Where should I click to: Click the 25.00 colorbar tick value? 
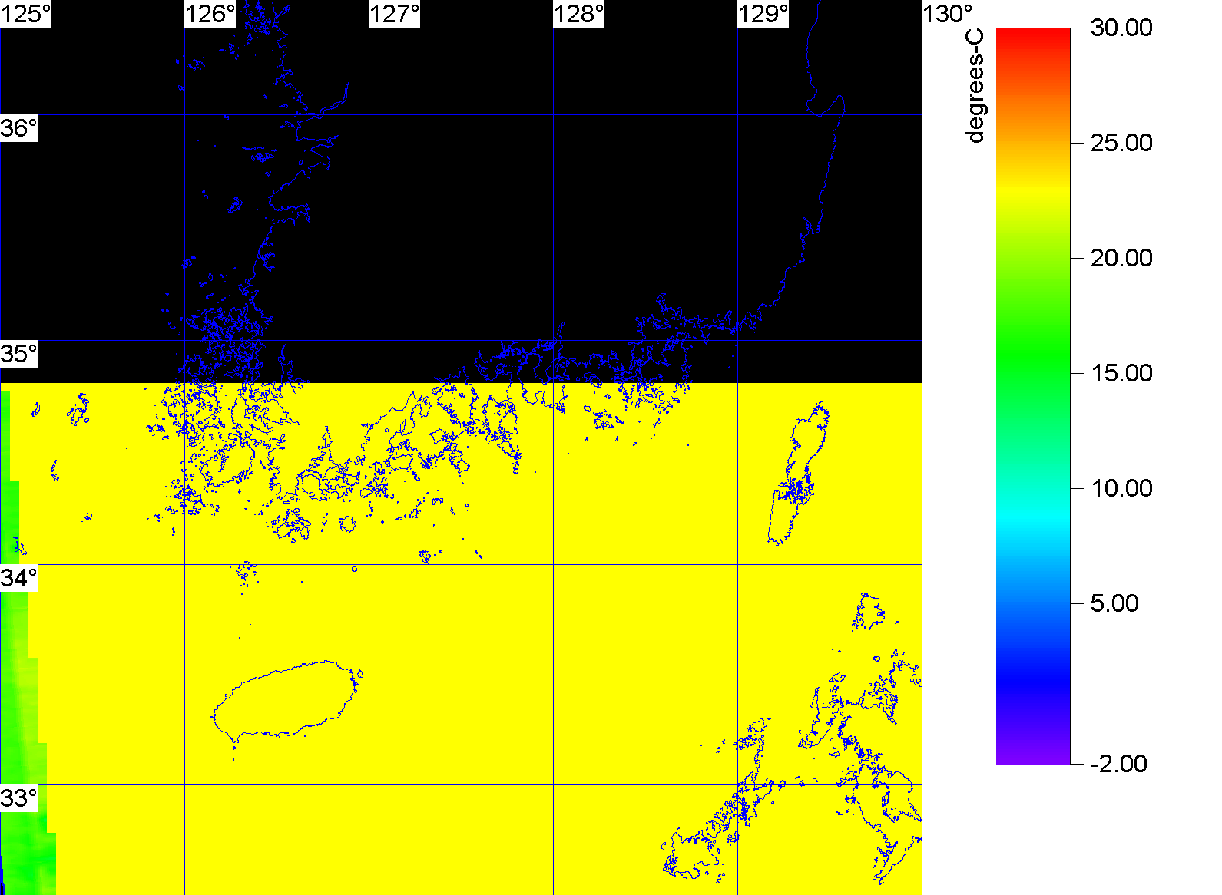(1121, 143)
